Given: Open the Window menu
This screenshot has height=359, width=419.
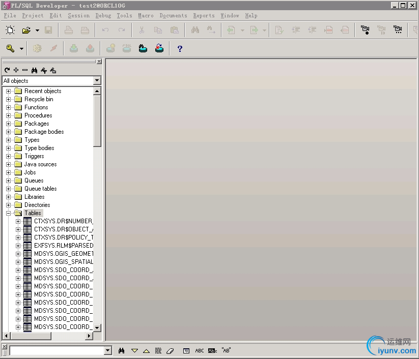Looking at the screenshot, I should (x=230, y=15).
